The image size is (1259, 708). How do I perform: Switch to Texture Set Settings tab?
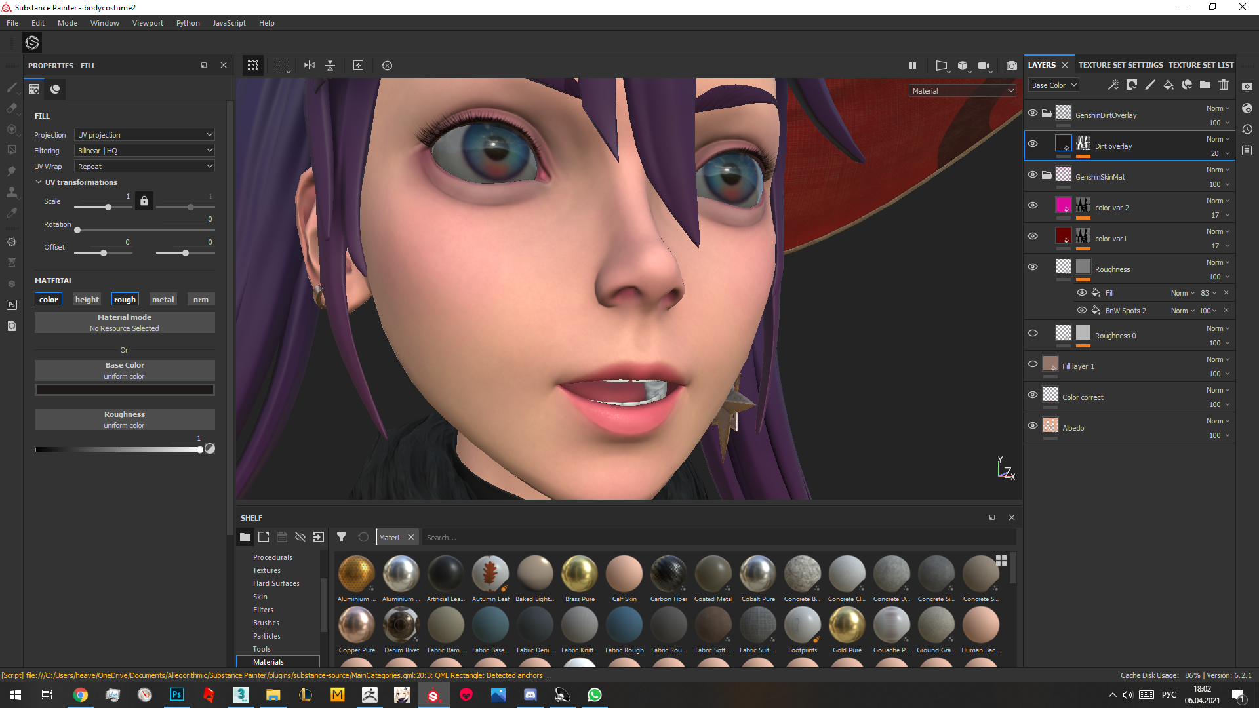pos(1121,65)
